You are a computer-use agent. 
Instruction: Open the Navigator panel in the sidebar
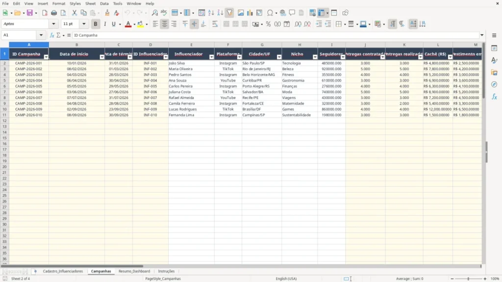494,84
